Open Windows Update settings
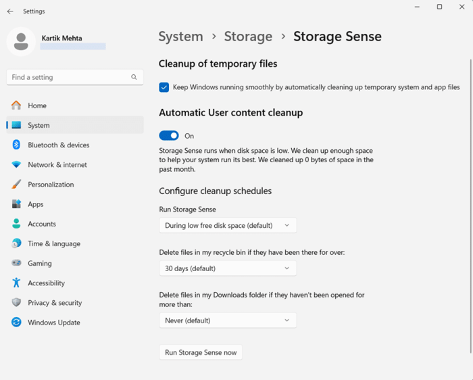 coord(75,322)
